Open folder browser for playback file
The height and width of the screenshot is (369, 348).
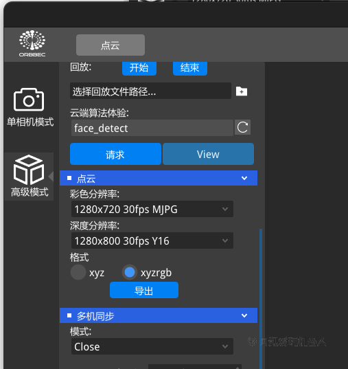tap(242, 91)
